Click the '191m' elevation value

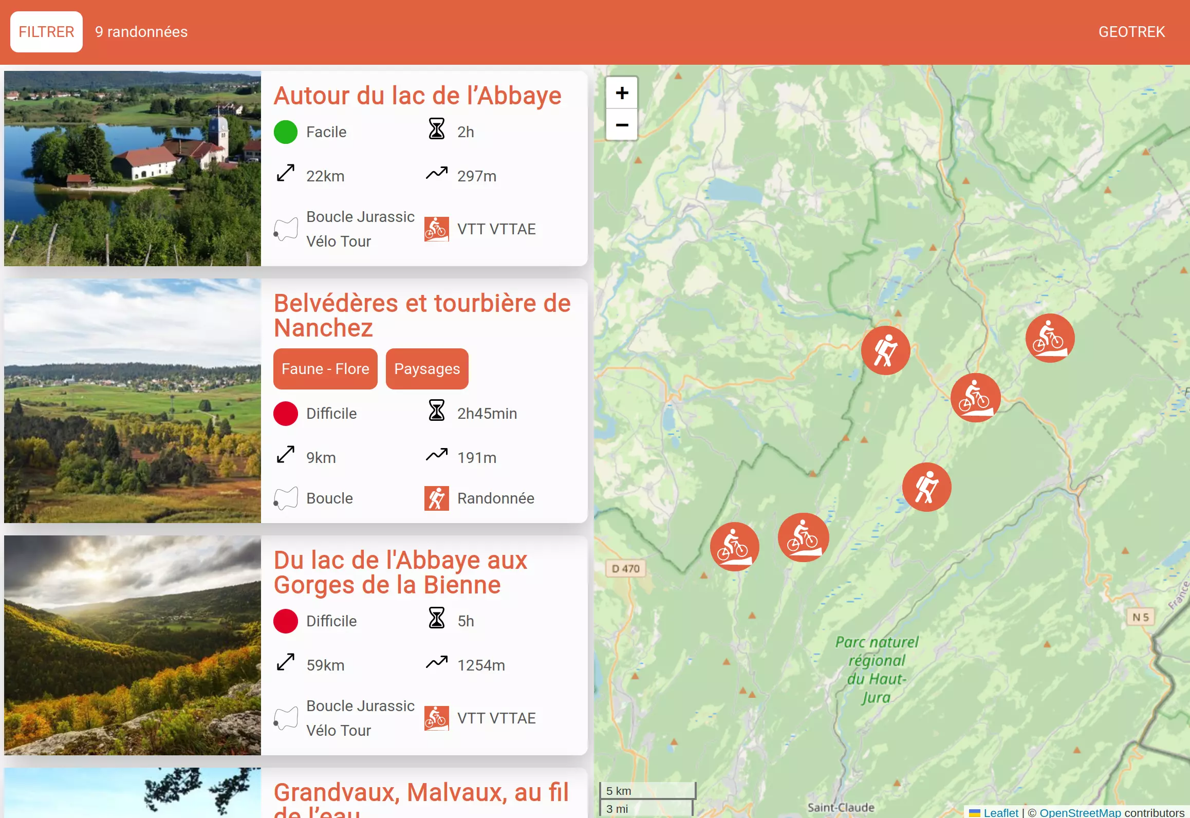(x=477, y=458)
